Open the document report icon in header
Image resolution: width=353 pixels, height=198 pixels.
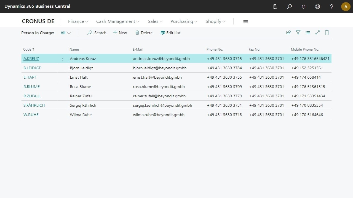pos(275,7)
